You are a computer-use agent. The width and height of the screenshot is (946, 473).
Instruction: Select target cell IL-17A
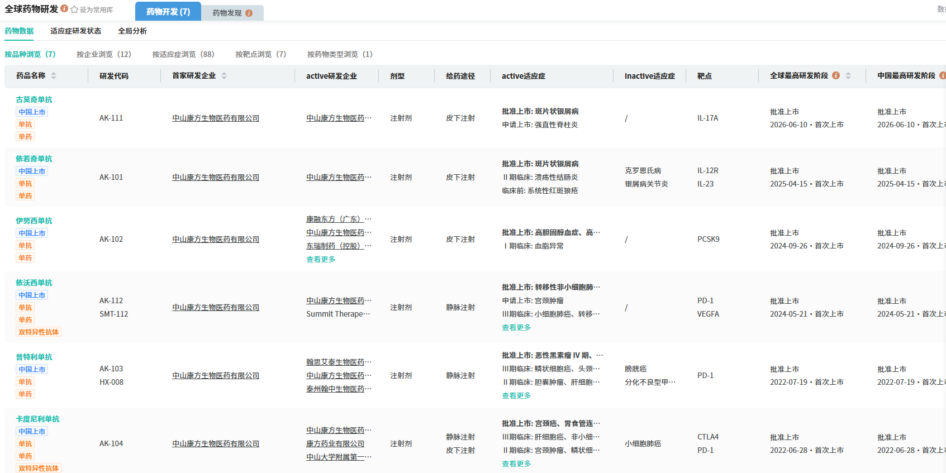pos(707,118)
